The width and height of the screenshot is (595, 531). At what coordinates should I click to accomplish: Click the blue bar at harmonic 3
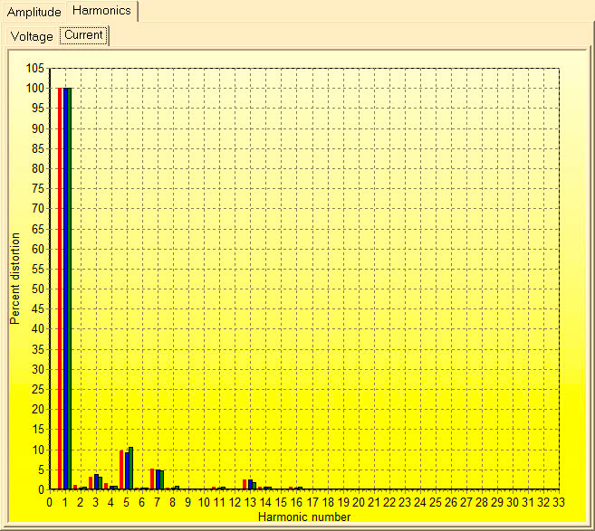click(96, 482)
